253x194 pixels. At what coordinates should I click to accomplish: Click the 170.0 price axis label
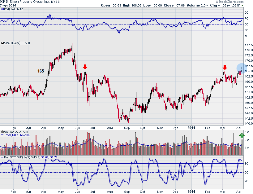click(249, 61)
